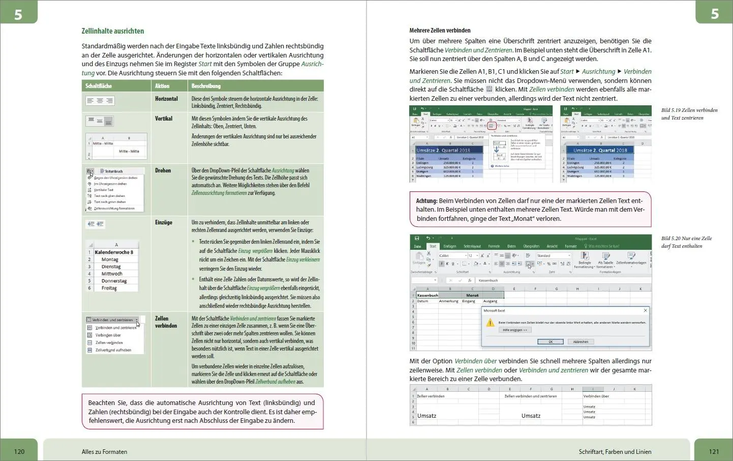Viewport: 733px width, 461px height.
Task: Click the red-circled merge button in Bild 5.19
Action: point(492,126)
